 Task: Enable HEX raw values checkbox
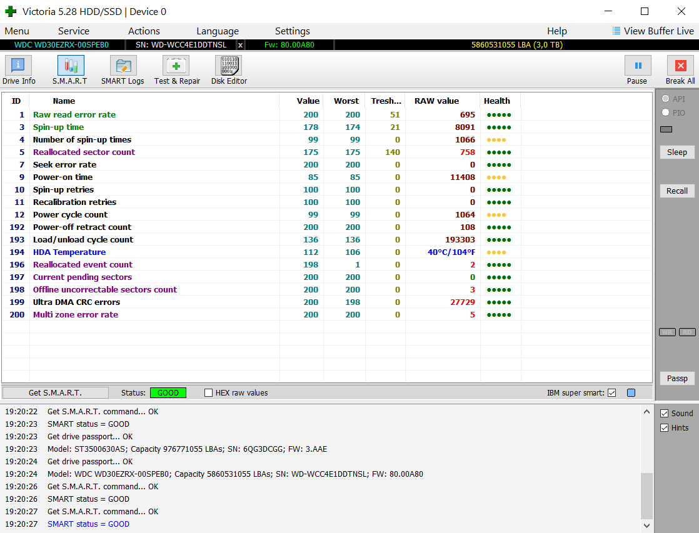208,392
